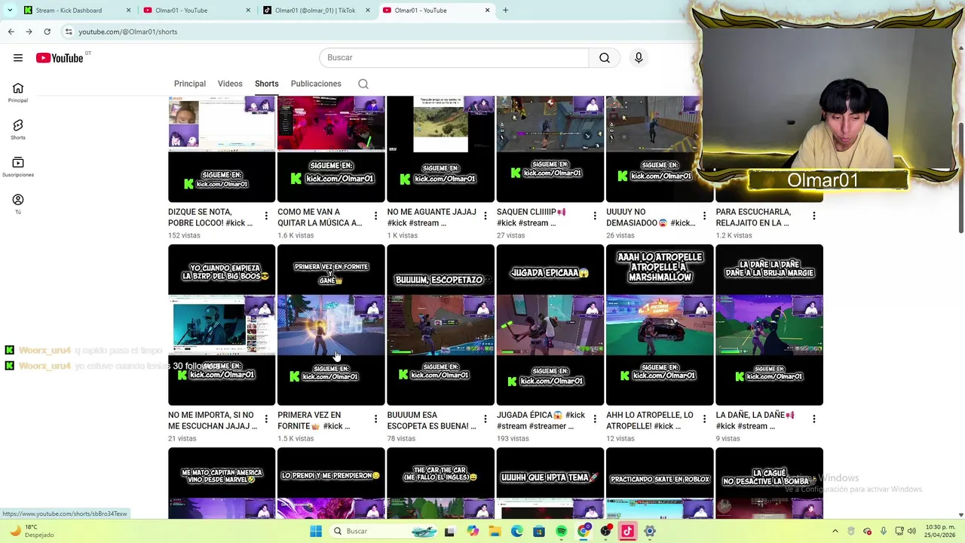This screenshot has width=965, height=543.
Task: Open short titled NO ME IMPORTA, SI NO ME ESCUCHAN
Action: tap(213, 421)
